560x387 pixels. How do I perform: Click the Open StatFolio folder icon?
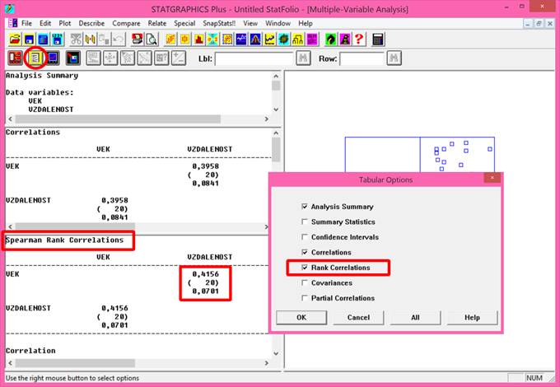click(x=15, y=40)
